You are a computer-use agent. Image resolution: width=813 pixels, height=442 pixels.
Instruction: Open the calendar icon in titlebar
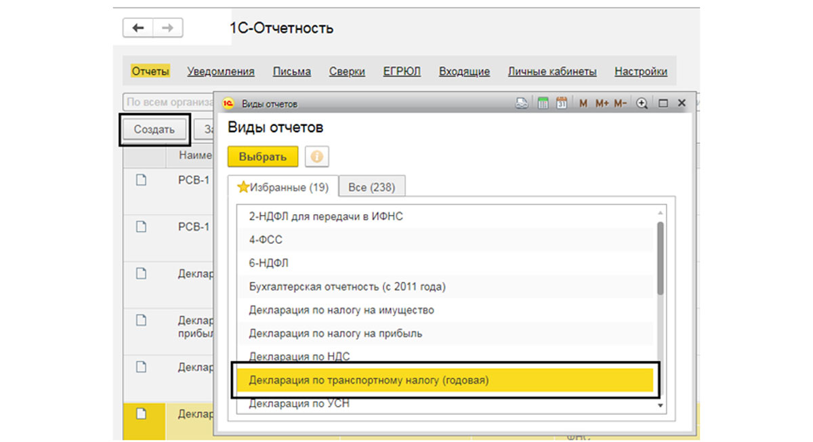(x=561, y=104)
